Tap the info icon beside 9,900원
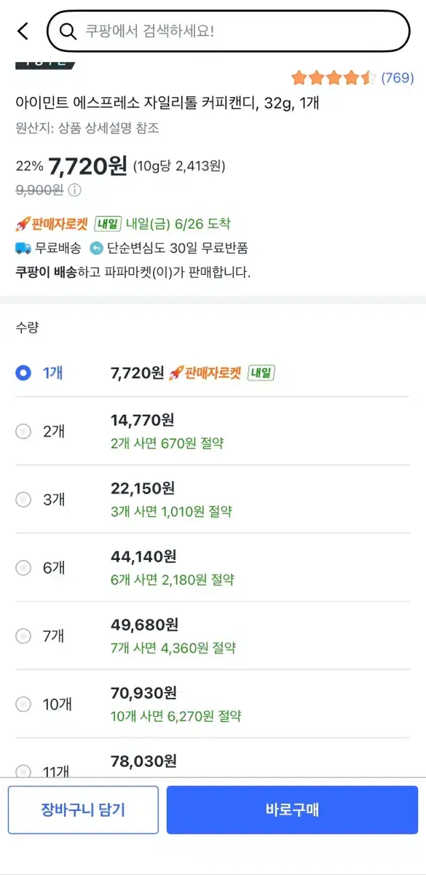Viewport: 426px width, 875px height. (75, 190)
